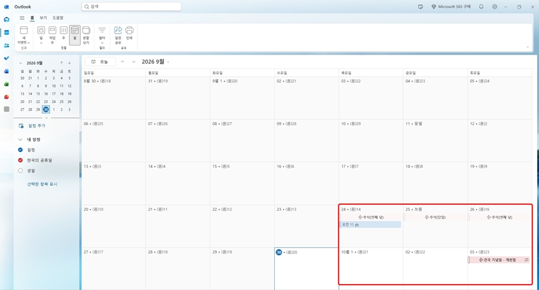Screen dimensions: 539x290
Task: Select the 25 • 보름 day cell
Action: [435, 226]
